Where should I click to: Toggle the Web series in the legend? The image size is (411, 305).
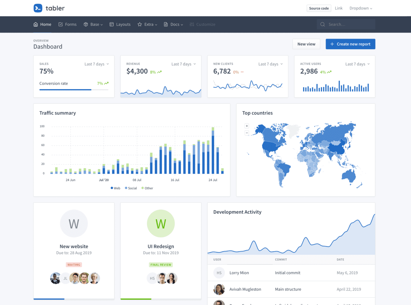pyautogui.click(x=115, y=188)
